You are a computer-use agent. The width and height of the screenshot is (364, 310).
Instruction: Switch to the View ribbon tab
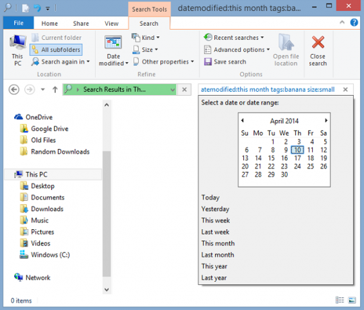point(111,24)
